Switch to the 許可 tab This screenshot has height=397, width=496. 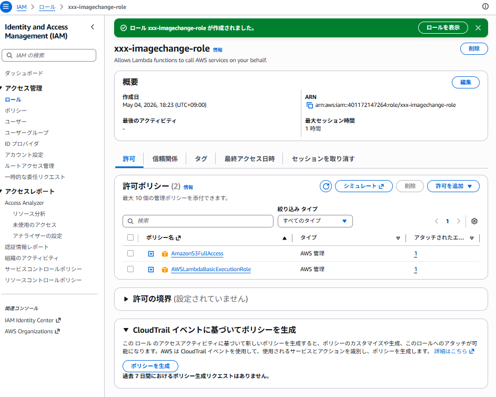click(129, 159)
